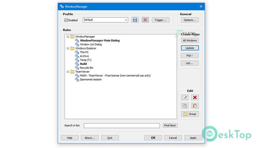Click the Search in list field
The width and height of the screenshot is (259, 148).
click(x=122, y=125)
